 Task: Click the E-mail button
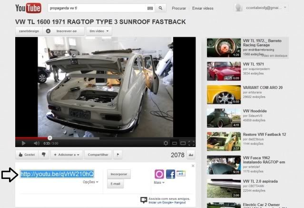(x=115, y=184)
